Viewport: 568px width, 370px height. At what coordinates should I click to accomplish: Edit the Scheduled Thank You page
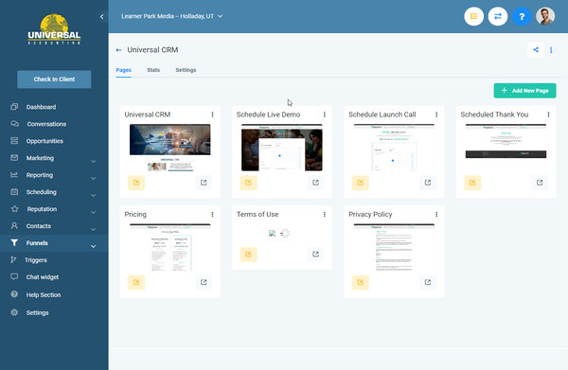pyautogui.click(x=472, y=183)
